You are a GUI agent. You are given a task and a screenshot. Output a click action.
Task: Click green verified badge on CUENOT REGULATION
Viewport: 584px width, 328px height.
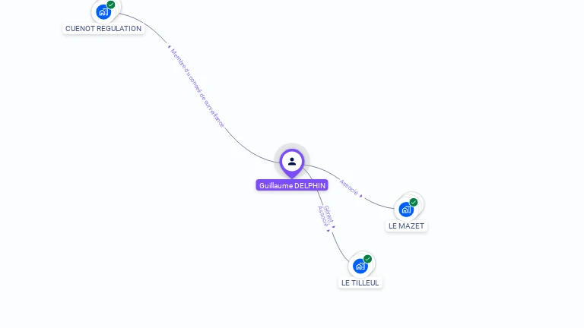point(111,5)
